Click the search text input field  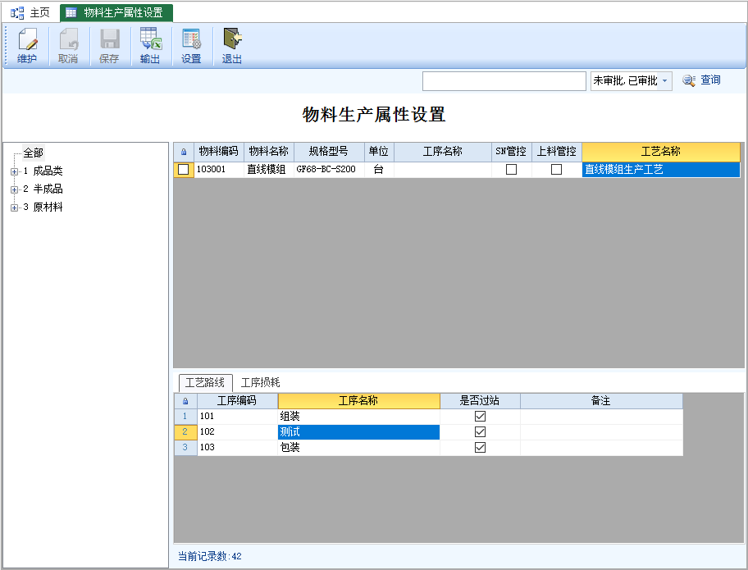click(x=504, y=81)
